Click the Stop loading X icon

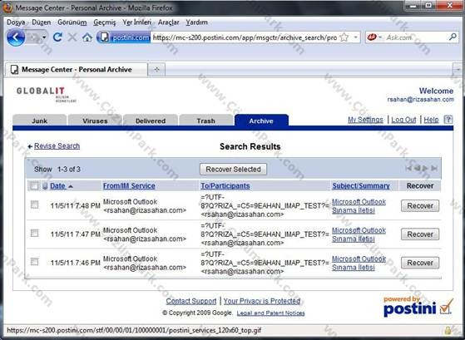pos(72,37)
